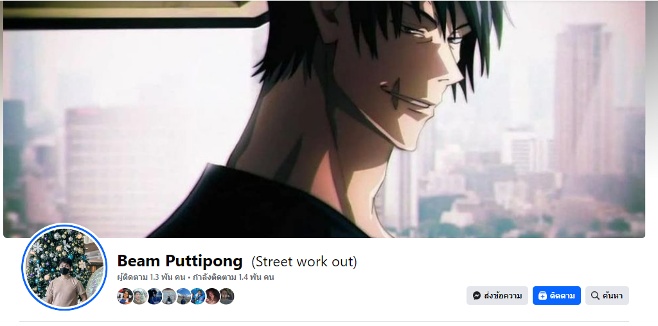Image resolution: width=658 pixels, height=326 pixels.
Task: Open the กำลังติดตาม 1.4 พัน คน following link
Action: point(234,277)
